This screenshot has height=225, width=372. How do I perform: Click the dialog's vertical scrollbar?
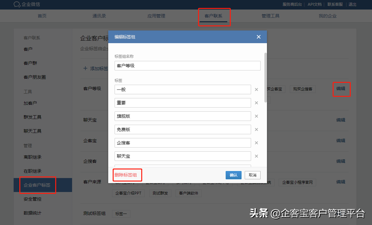pos(265,77)
